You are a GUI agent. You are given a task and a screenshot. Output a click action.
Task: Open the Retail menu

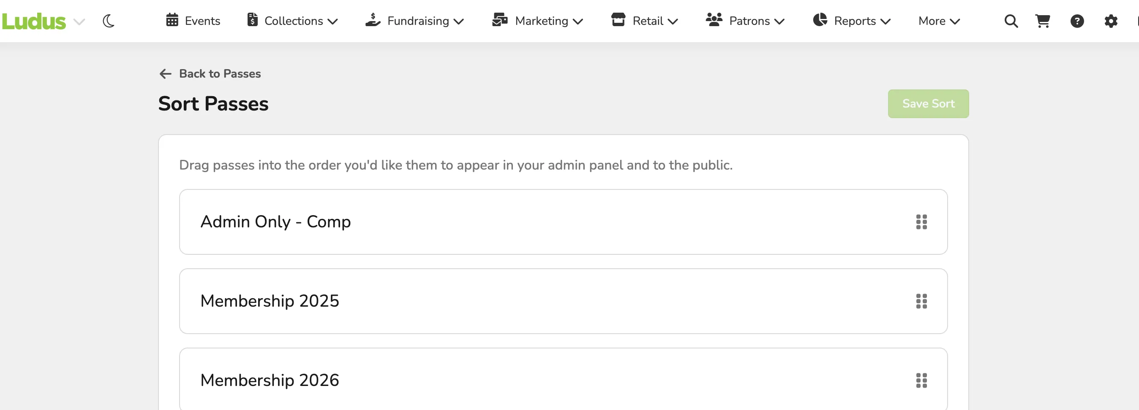point(645,20)
